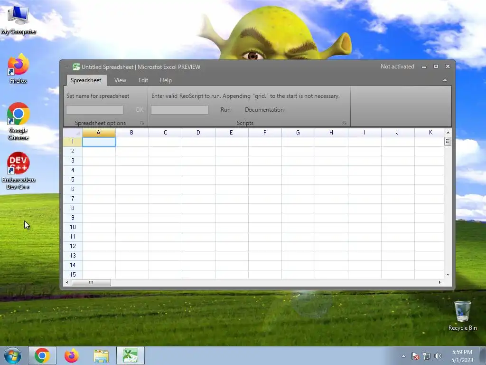Select column H header

[331, 133]
